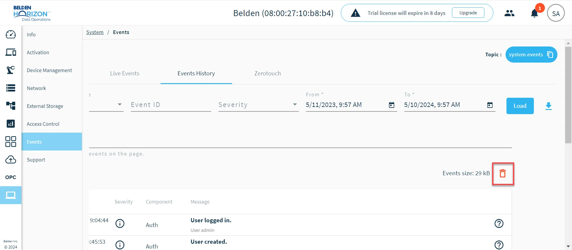
Task: Click the Severity column header
Action: pos(124,202)
